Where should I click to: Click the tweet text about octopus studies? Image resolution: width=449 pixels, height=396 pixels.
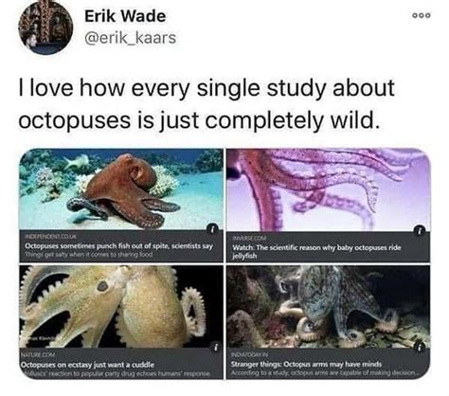click(207, 104)
